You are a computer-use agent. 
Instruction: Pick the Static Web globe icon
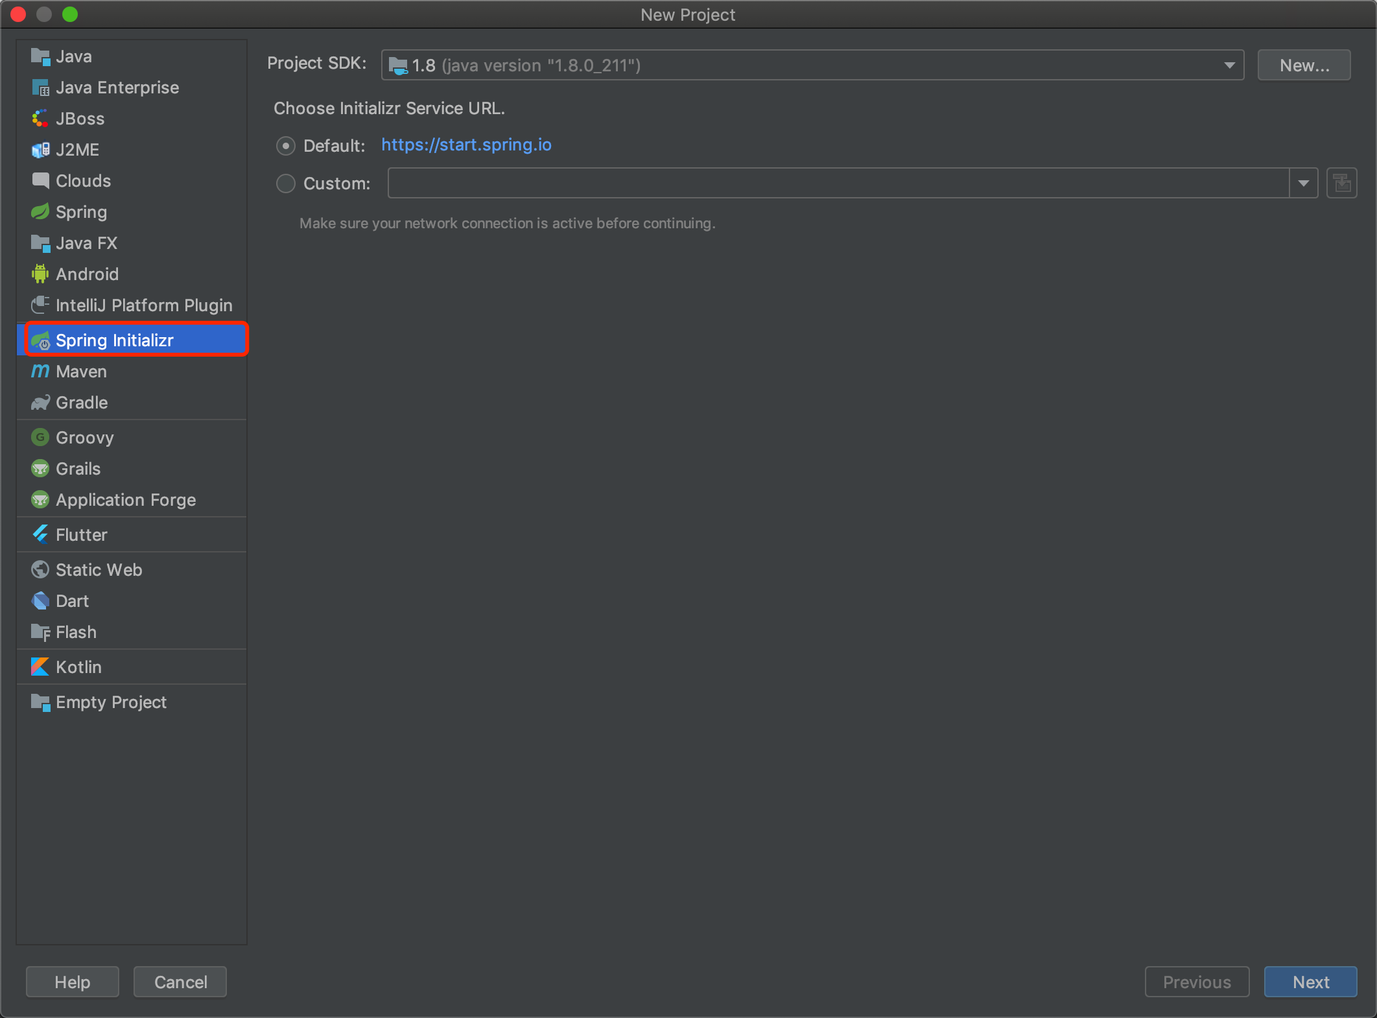(x=40, y=570)
